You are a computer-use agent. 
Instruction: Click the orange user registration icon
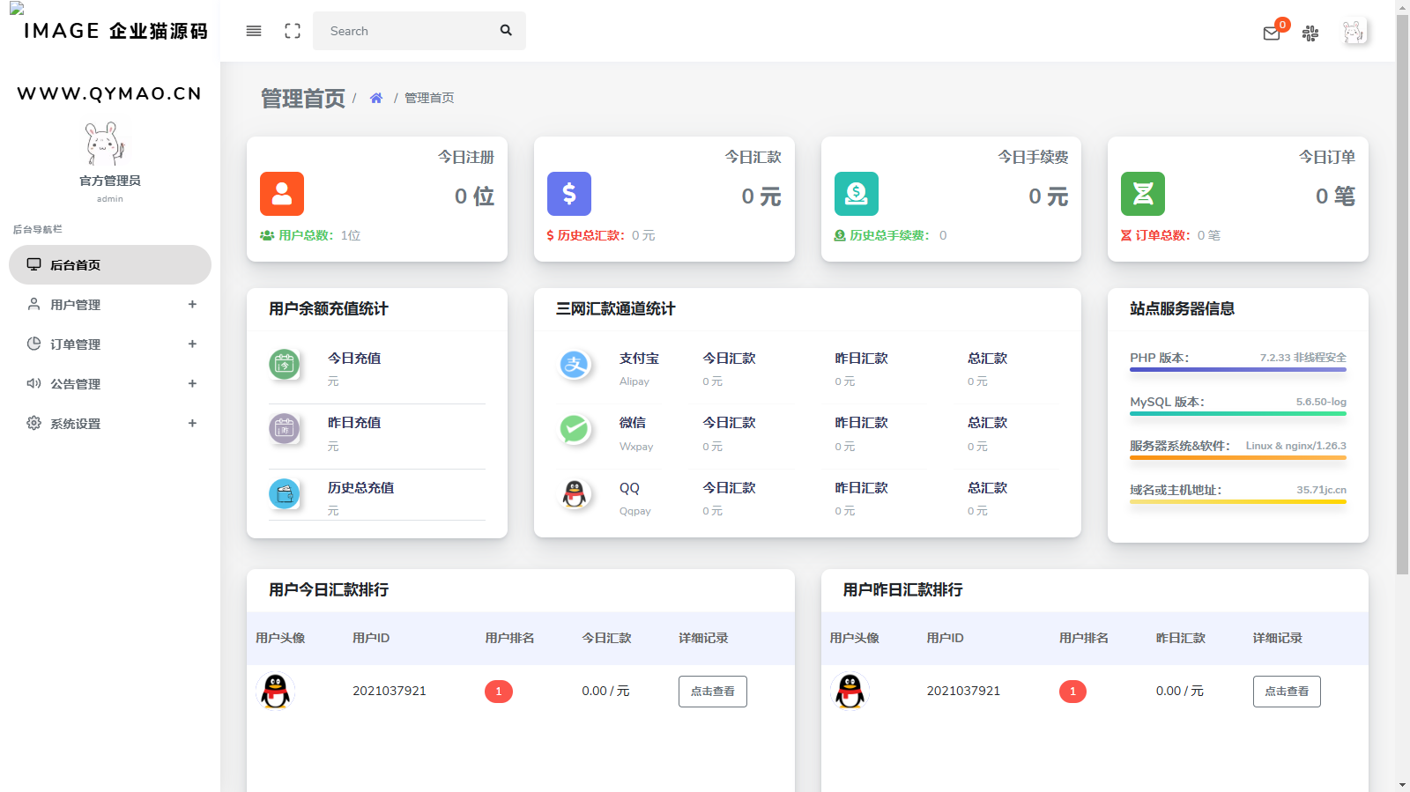pyautogui.click(x=282, y=194)
